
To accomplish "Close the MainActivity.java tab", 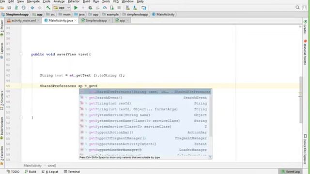I will point(76,20).
